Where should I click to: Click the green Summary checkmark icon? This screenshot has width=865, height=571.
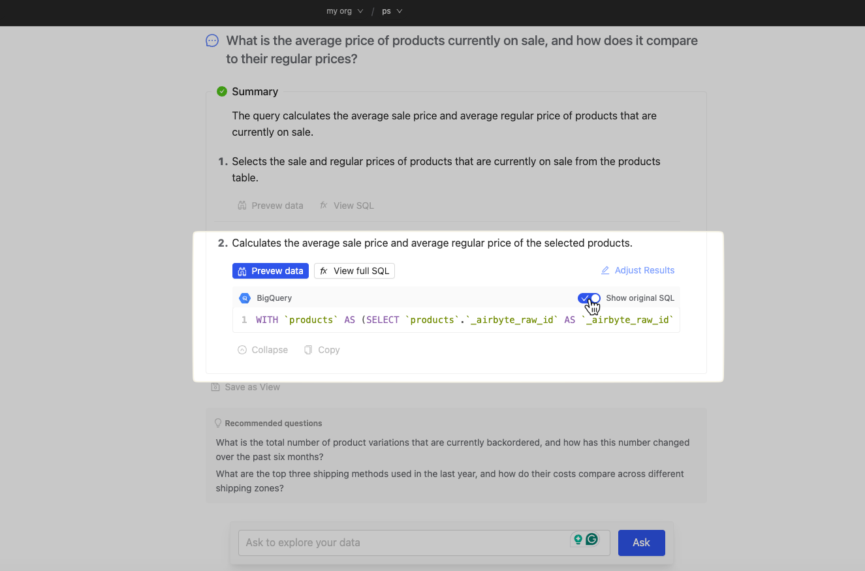tap(222, 91)
